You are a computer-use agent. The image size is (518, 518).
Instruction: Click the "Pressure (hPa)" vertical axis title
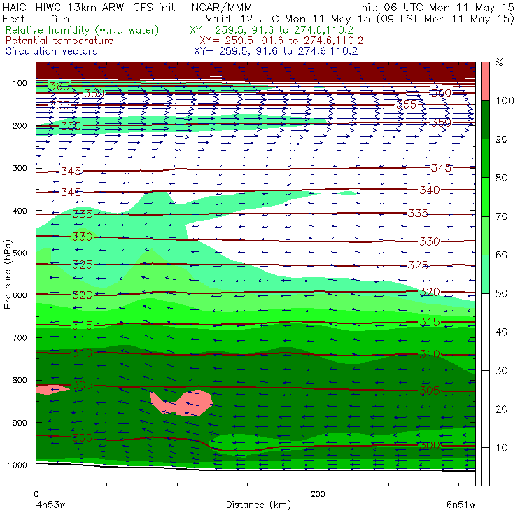8,274
